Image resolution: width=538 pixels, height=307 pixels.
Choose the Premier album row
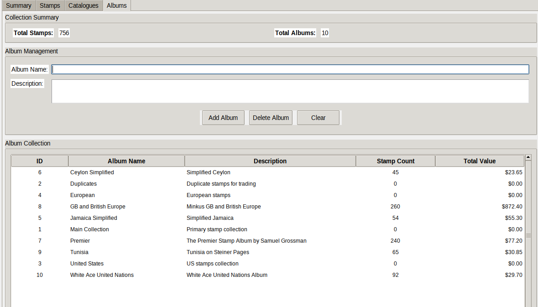(80, 241)
